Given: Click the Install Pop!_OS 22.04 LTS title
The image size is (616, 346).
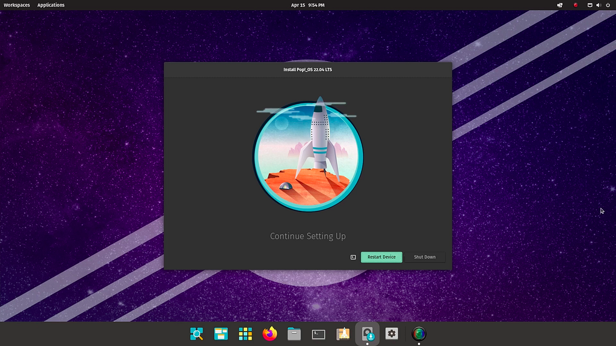Looking at the screenshot, I should (307, 70).
